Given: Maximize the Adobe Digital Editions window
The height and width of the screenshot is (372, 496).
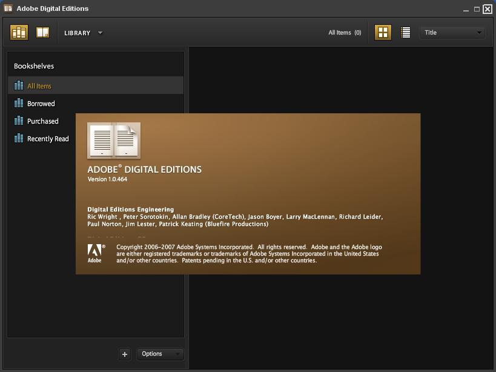Looking at the screenshot, I should 477,9.
